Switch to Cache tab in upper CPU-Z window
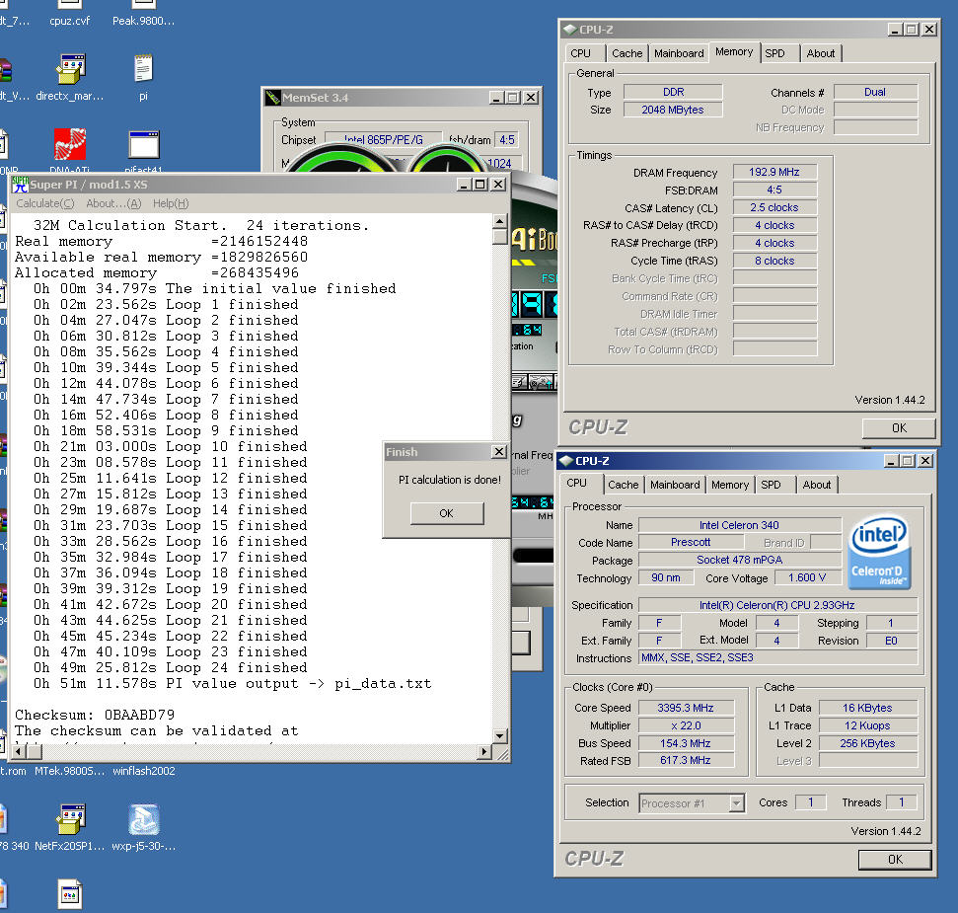The height and width of the screenshot is (913, 958). tap(626, 53)
